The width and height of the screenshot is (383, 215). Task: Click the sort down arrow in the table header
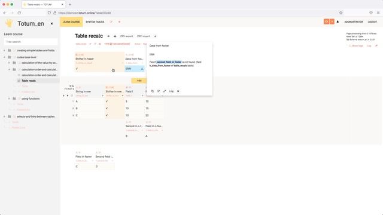tap(68, 96)
